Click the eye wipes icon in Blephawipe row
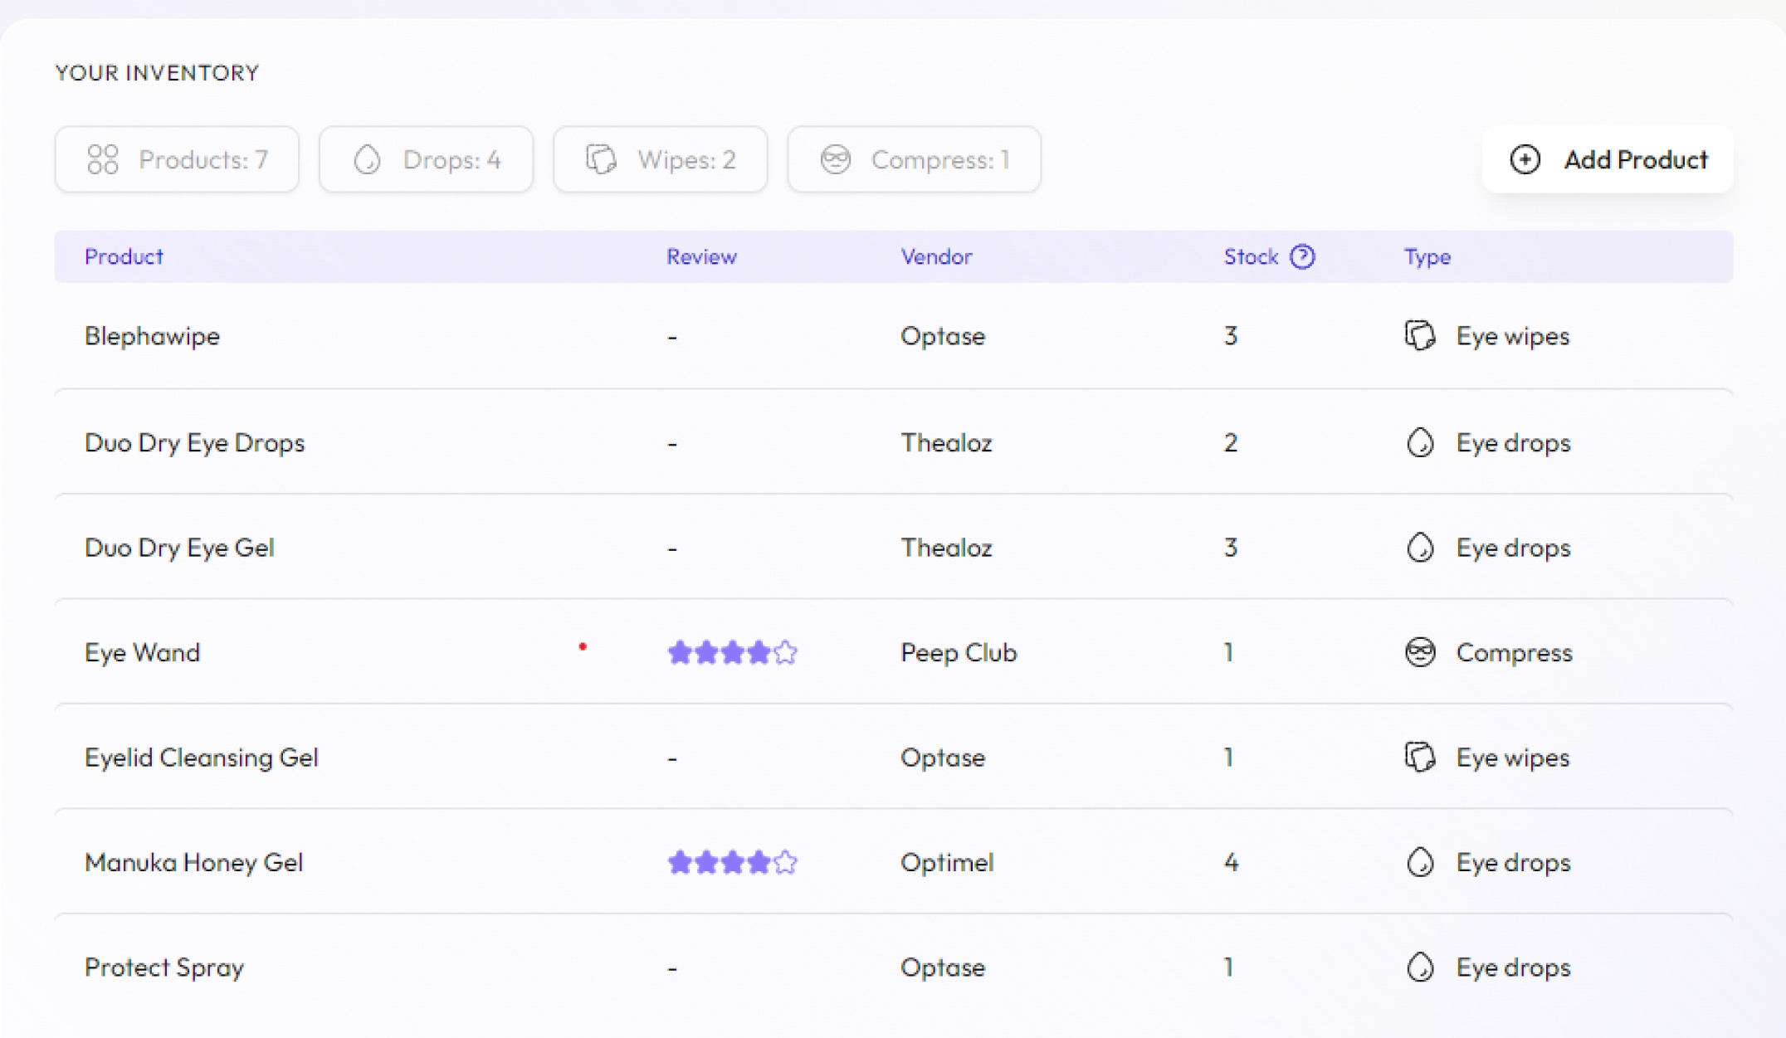Image resolution: width=1786 pixels, height=1038 pixels. click(1420, 336)
